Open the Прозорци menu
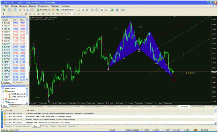 (x=55, y=6)
